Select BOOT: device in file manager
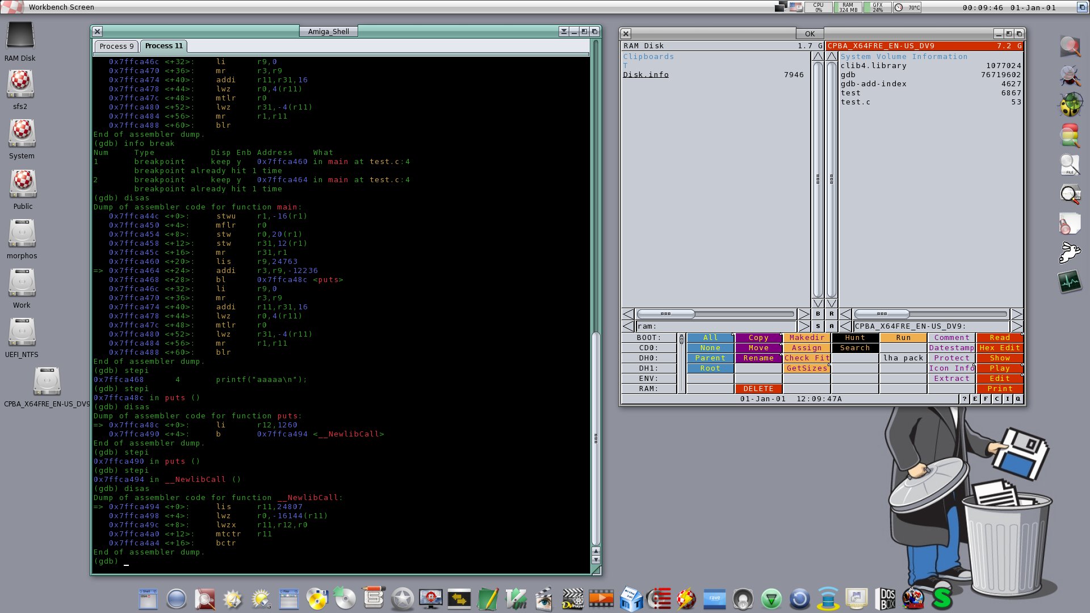Screen dimensions: 1090x613 coord(649,338)
